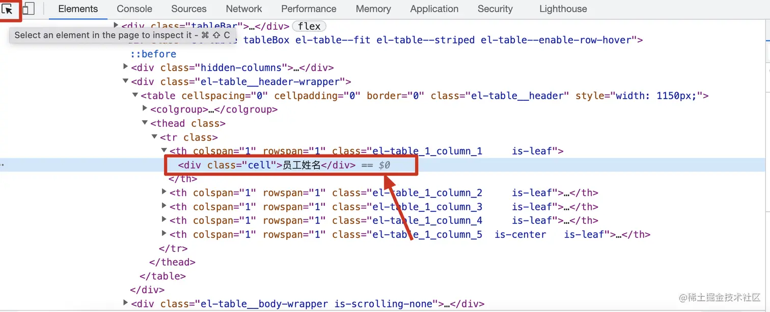The image size is (770, 312).
Task: Switch to the Network tab
Action: [244, 9]
